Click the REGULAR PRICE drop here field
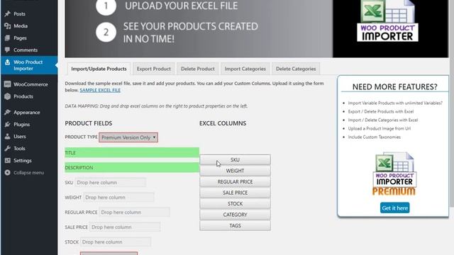454x255 pixels. 134,212
